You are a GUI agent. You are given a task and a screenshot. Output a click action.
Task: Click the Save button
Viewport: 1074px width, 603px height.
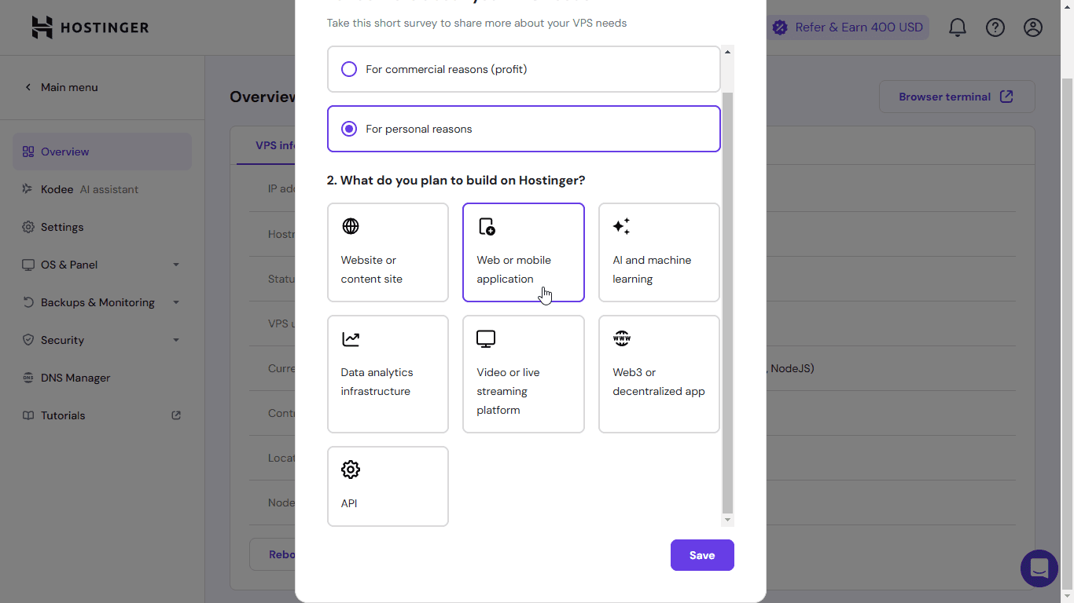(702, 555)
